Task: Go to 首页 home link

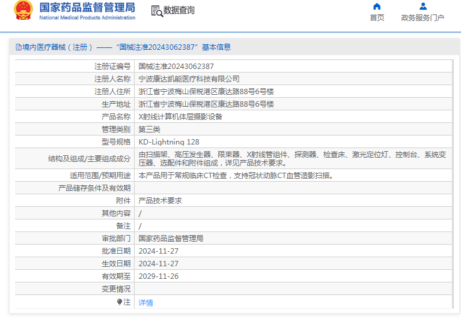Action: 377,18
